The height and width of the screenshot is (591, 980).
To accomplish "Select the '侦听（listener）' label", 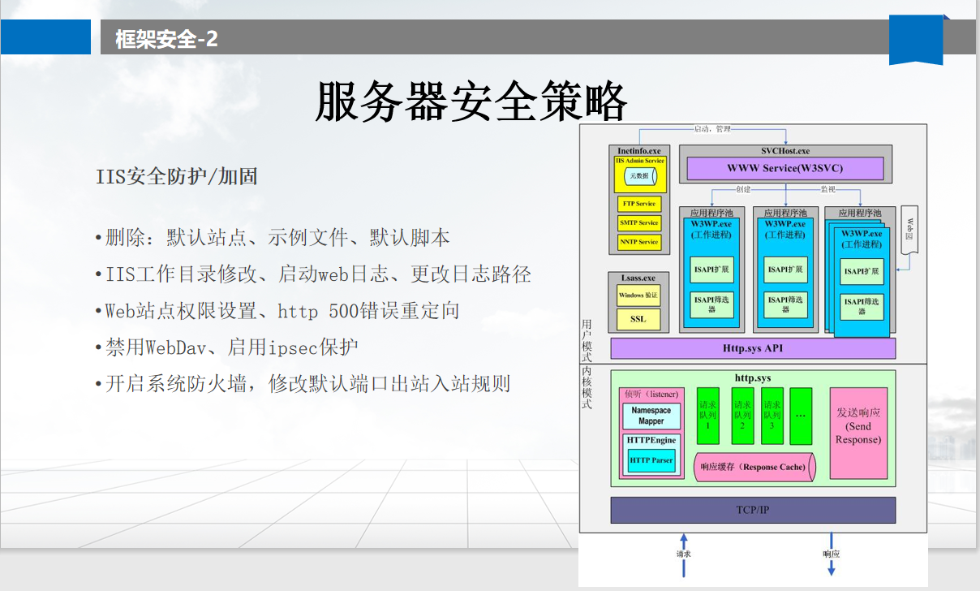I will tap(651, 394).
